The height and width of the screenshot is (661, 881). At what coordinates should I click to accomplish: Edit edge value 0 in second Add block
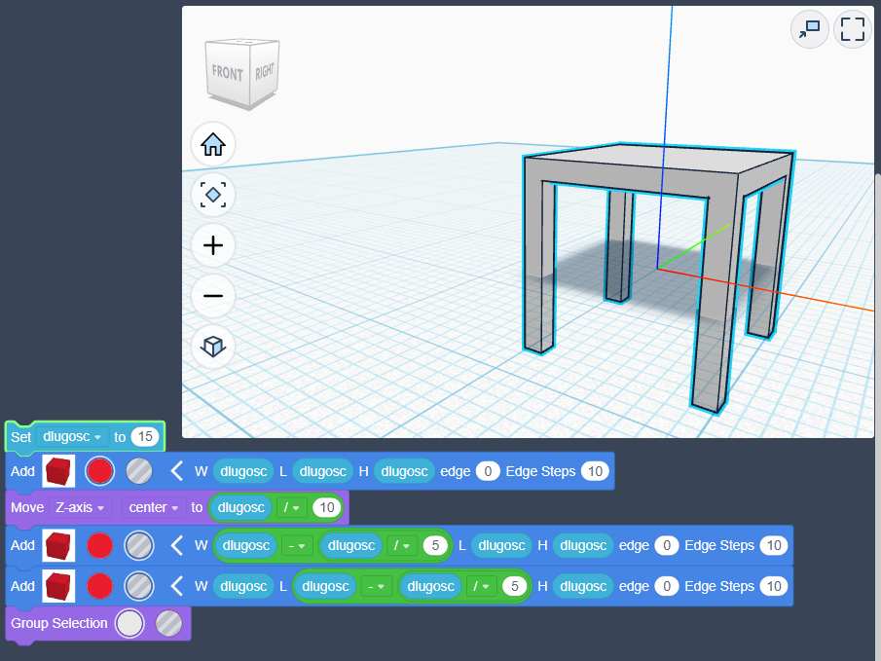point(667,545)
